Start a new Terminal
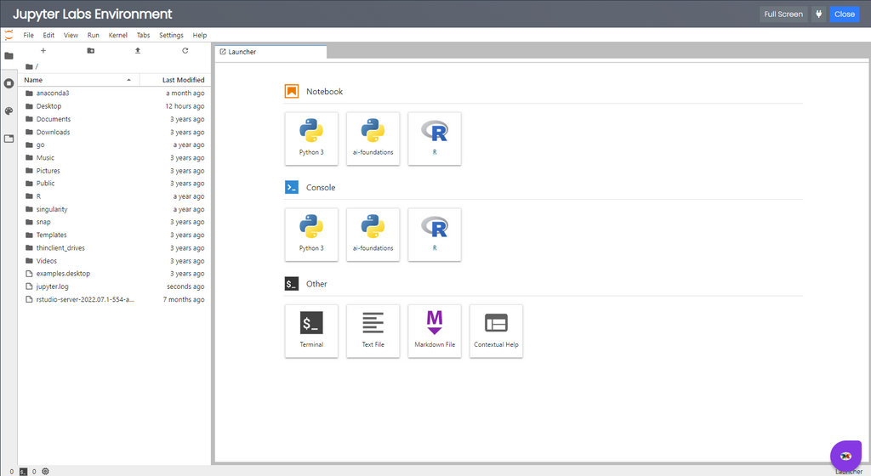Viewport: 871px width, 476px height. [x=311, y=331]
